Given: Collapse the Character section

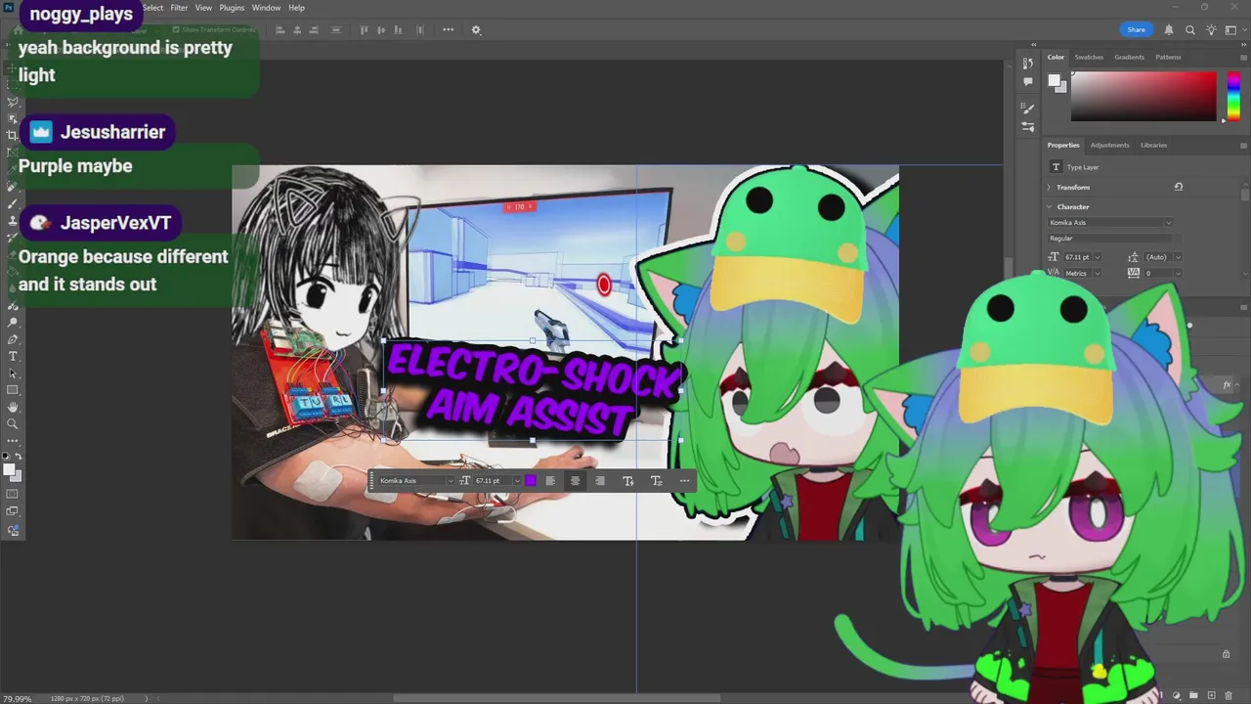Looking at the screenshot, I should point(1050,206).
